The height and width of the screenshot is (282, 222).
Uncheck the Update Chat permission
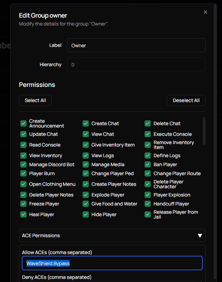tap(23, 134)
